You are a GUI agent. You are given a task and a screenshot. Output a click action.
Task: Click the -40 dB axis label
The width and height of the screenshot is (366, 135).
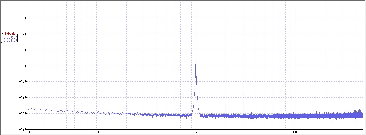point(24,34)
